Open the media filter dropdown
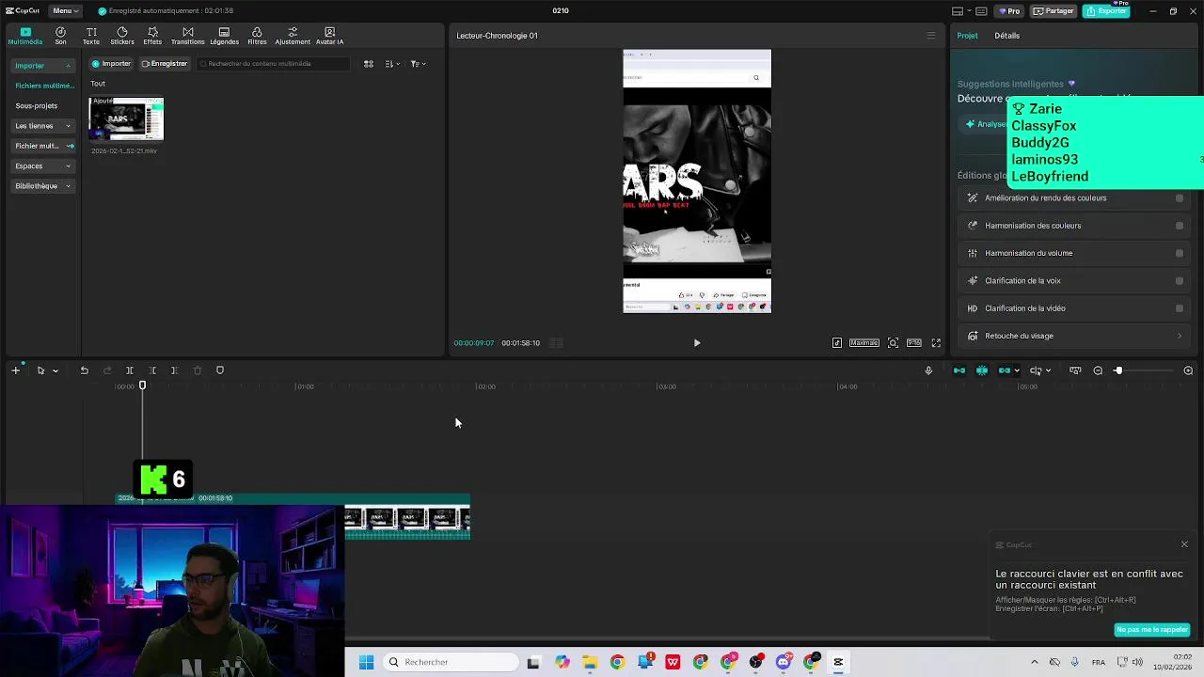This screenshot has height=677, width=1204. [x=419, y=64]
